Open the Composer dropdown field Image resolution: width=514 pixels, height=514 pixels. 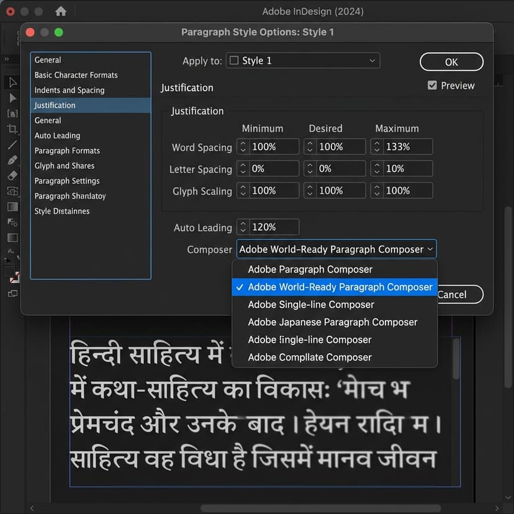click(336, 249)
